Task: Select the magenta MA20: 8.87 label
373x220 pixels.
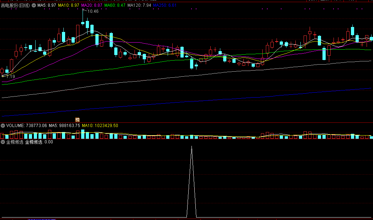Action: coord(92,5)
